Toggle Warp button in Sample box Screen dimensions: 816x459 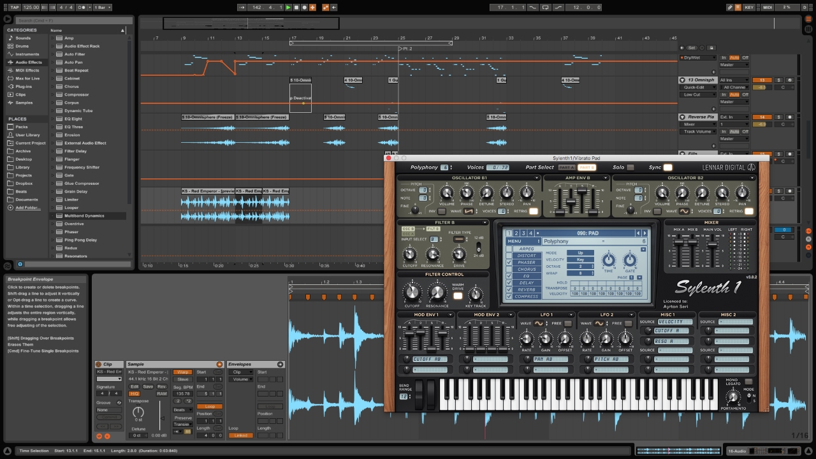(x=182, y=372)
